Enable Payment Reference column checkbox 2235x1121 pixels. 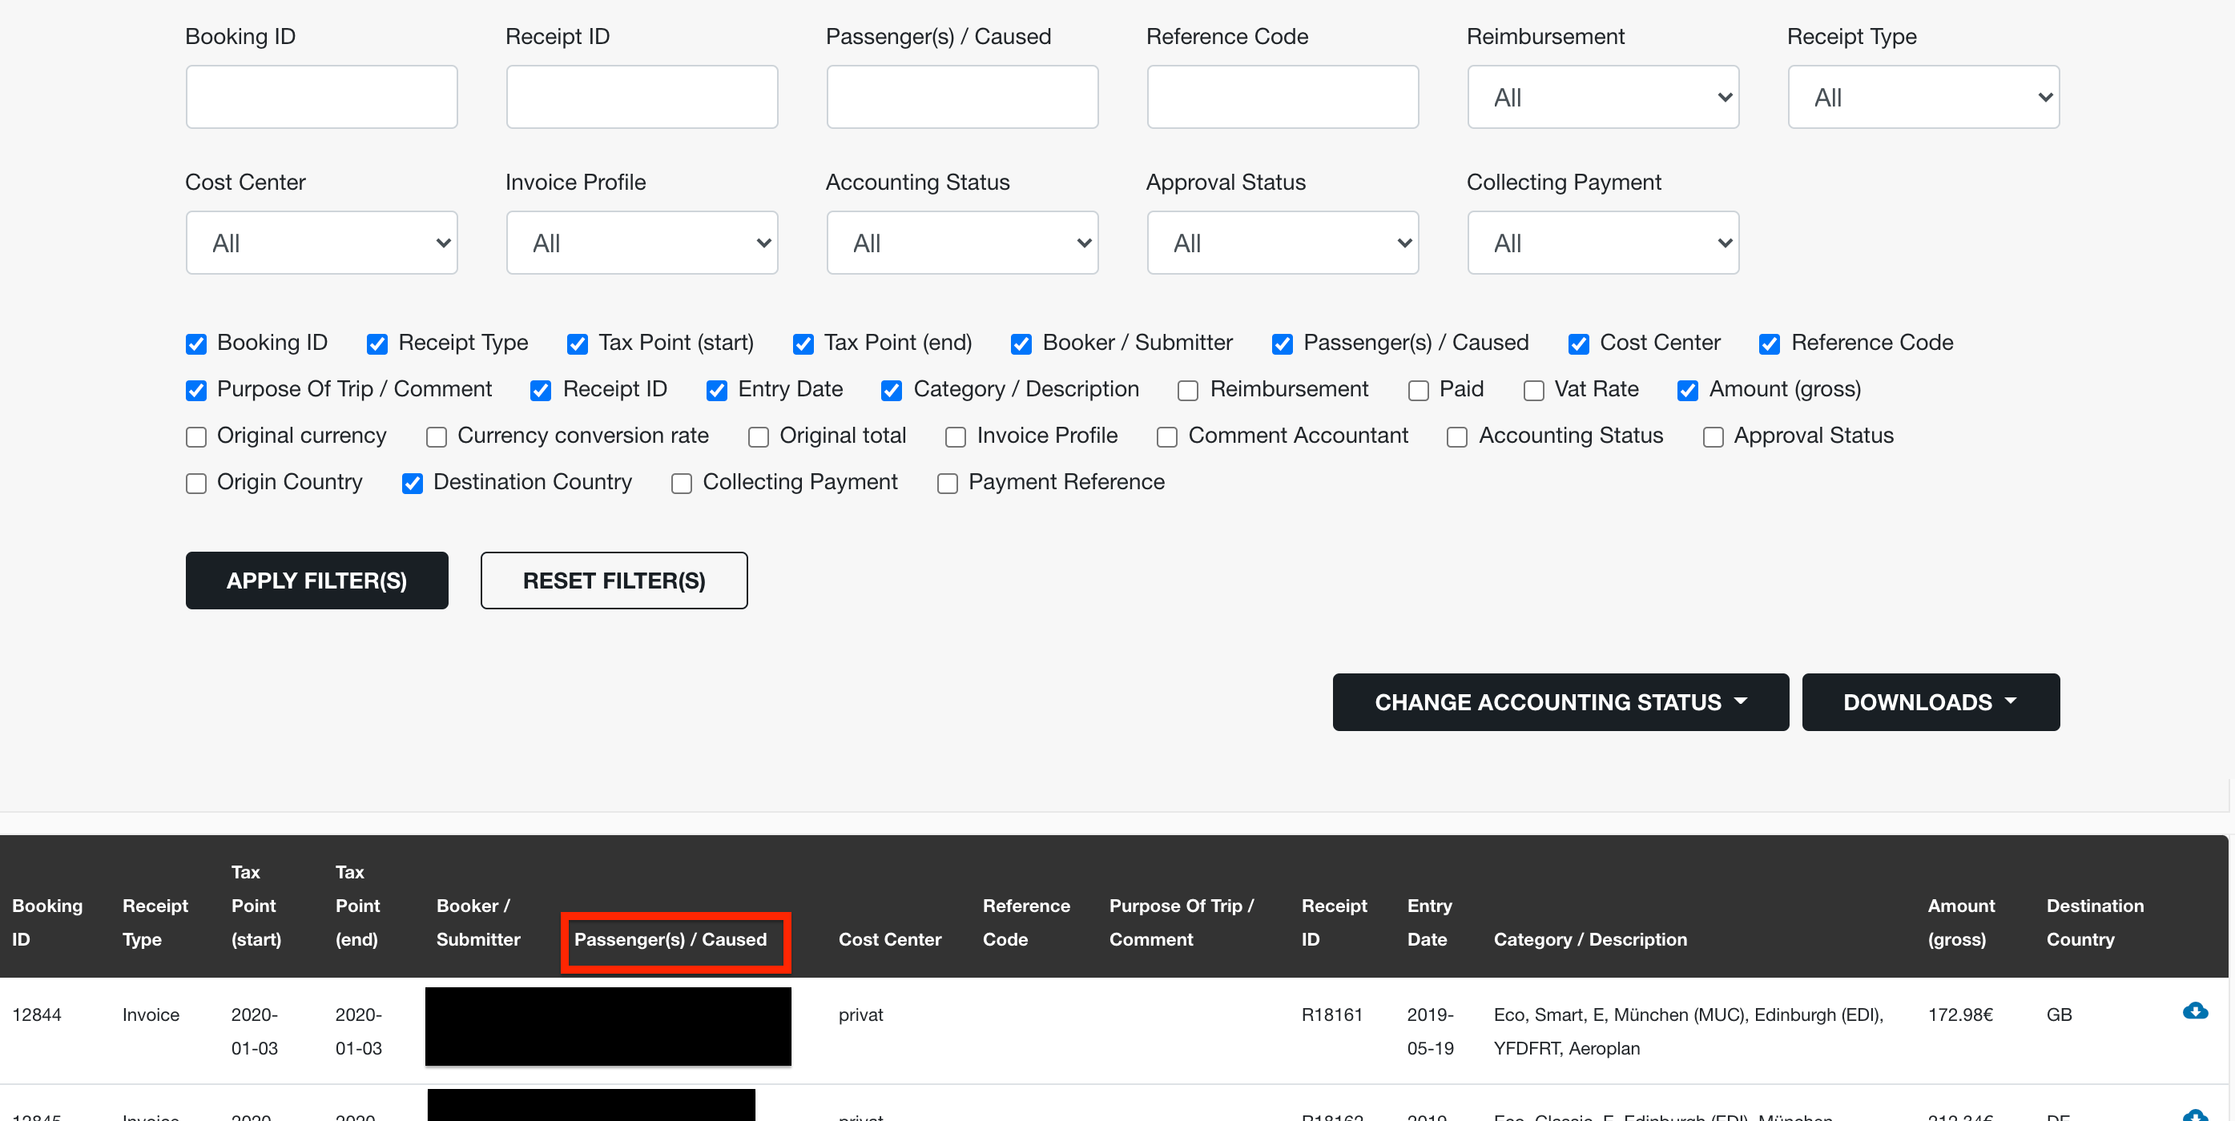[948, 483]
